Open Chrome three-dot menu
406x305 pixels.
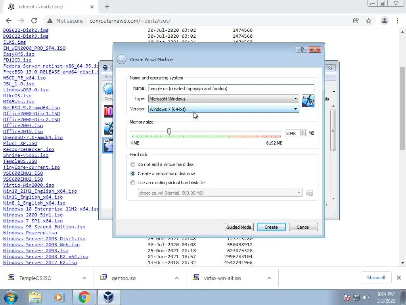pos(397,21)
